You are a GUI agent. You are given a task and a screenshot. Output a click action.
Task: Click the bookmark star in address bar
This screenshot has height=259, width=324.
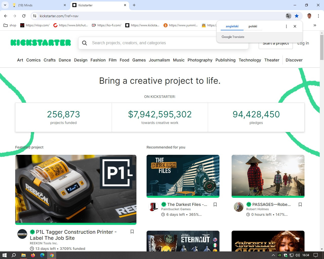coord(297,16)
